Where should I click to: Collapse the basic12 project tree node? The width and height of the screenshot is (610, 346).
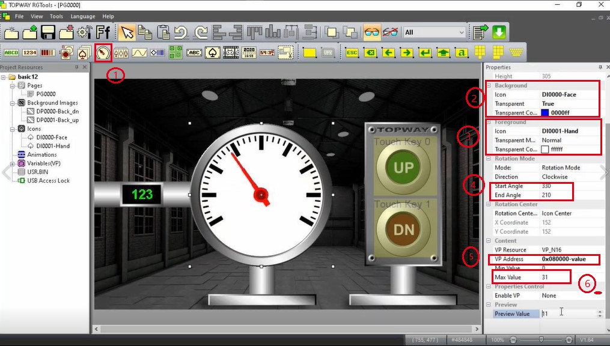pyautogui.click(x=4, y=77)
